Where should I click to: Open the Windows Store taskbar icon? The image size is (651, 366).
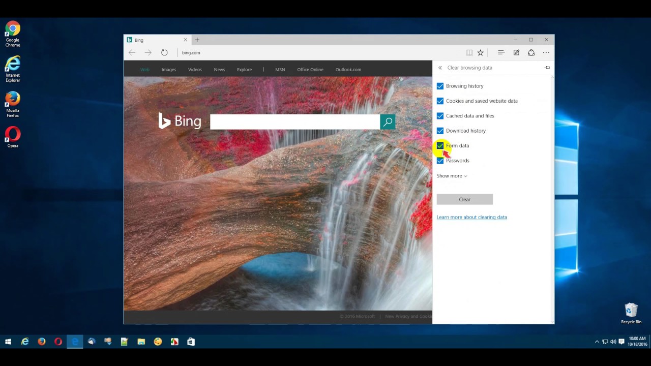[191, 342]
